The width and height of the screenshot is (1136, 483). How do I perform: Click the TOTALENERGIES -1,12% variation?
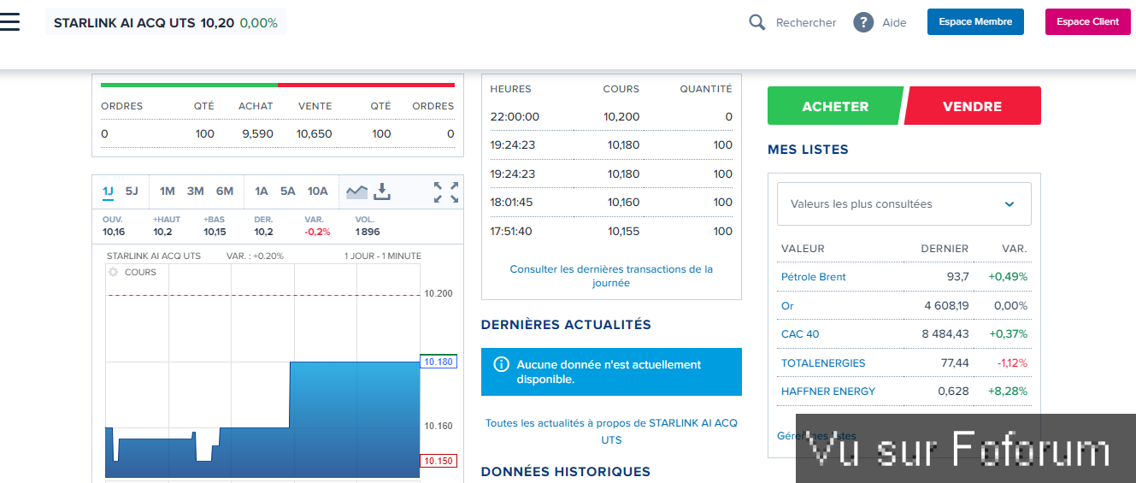1012,363
